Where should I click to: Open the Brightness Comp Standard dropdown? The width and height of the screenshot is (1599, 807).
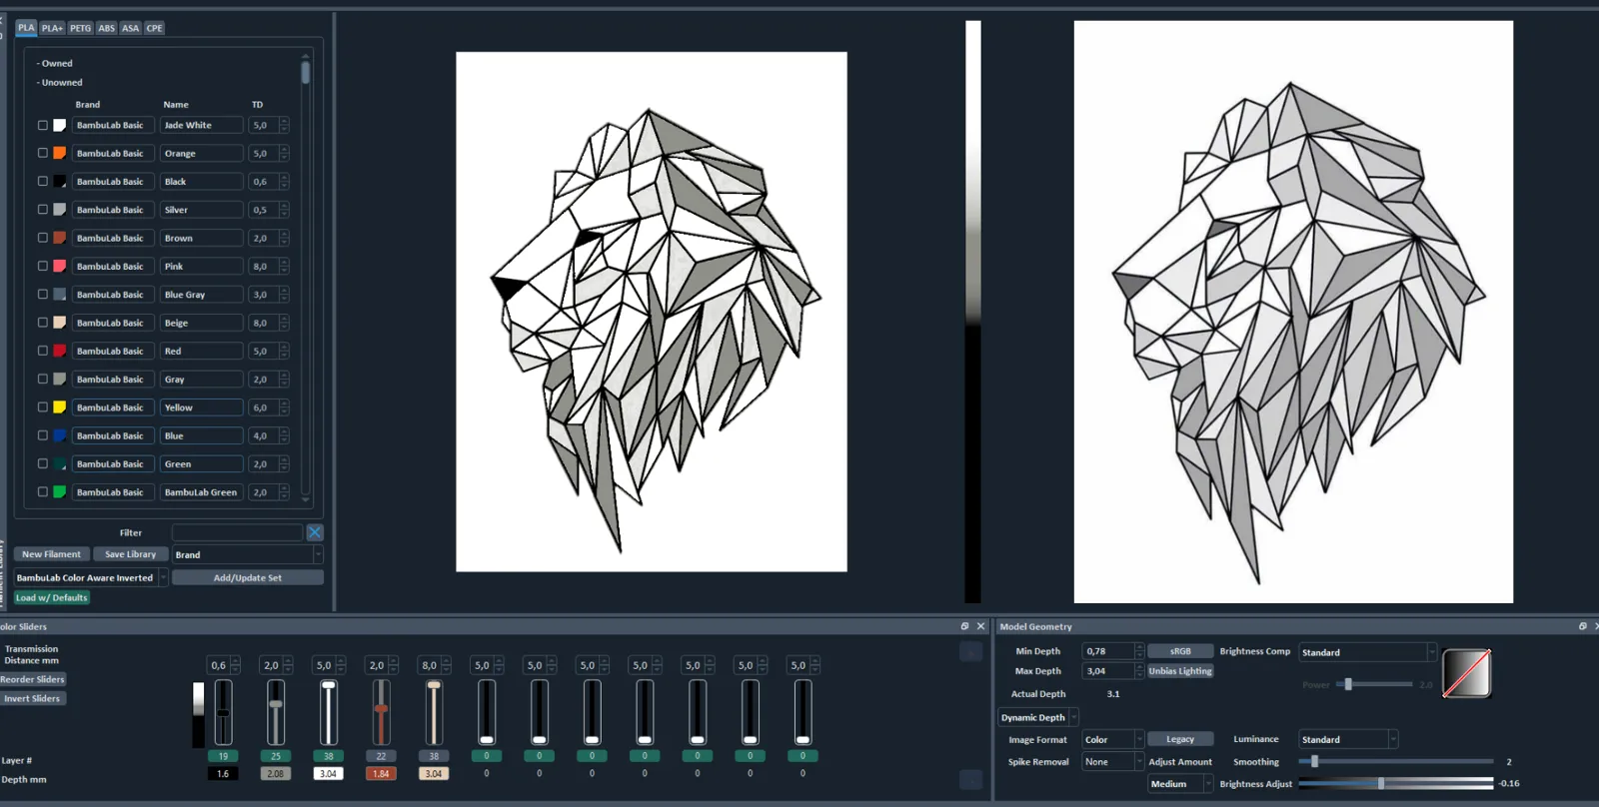[x=1367, y=652]
